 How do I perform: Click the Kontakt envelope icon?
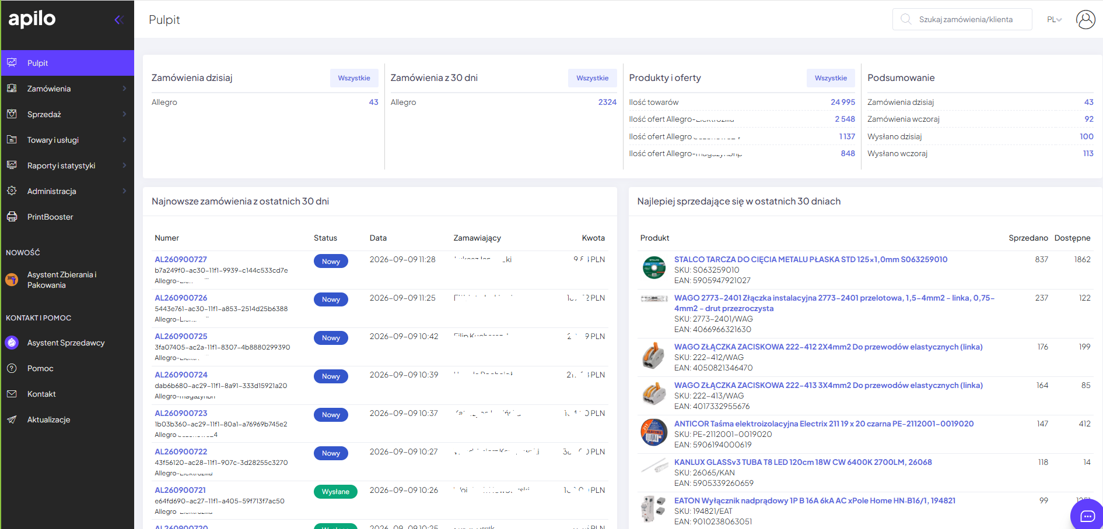(x=12, y=394)
